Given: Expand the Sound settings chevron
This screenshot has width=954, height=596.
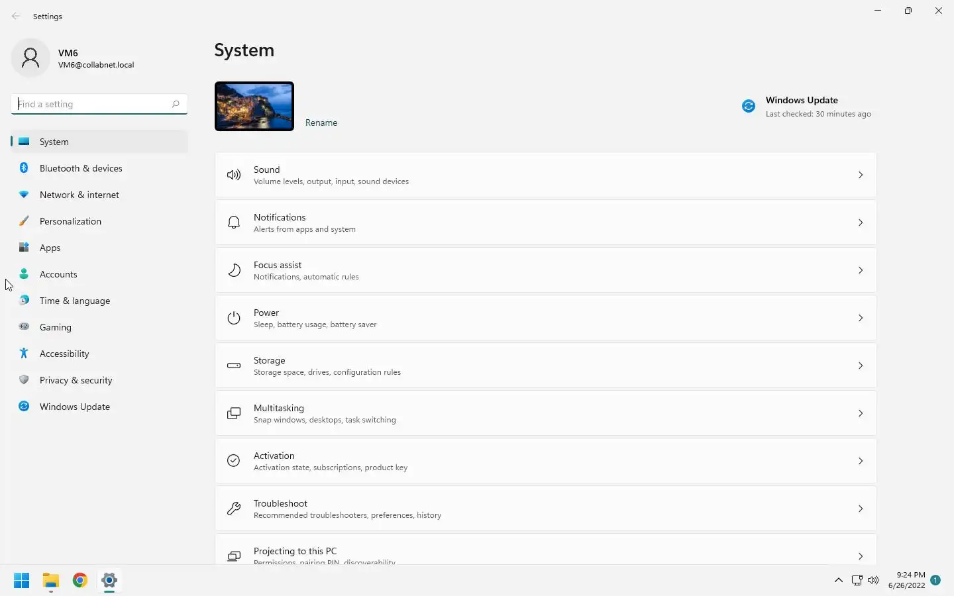Looking at the screenshot, I should [x=861, y=175].
